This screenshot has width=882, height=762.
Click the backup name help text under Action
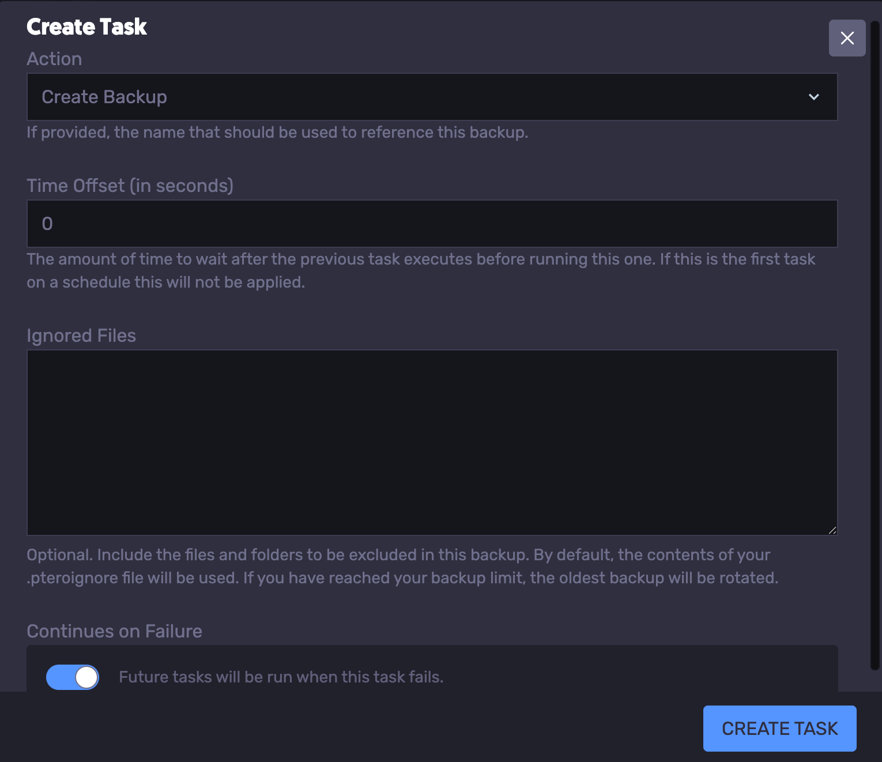pos(277,133)
